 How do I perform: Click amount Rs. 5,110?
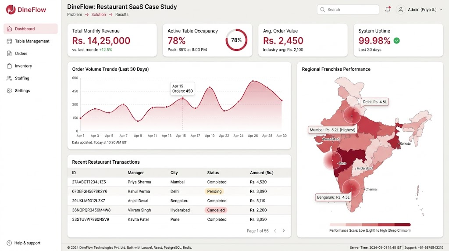pos(258,201)
